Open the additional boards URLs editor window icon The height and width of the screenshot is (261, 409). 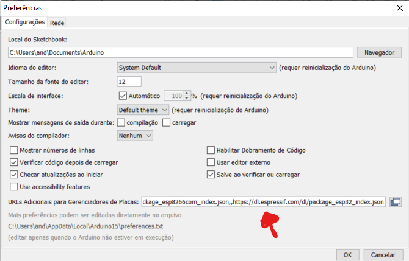pyautogui.click(x=396, y=202)
